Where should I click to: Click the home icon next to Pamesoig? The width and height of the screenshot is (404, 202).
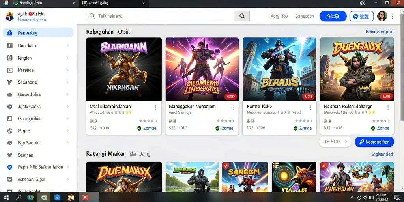[10, 33]
